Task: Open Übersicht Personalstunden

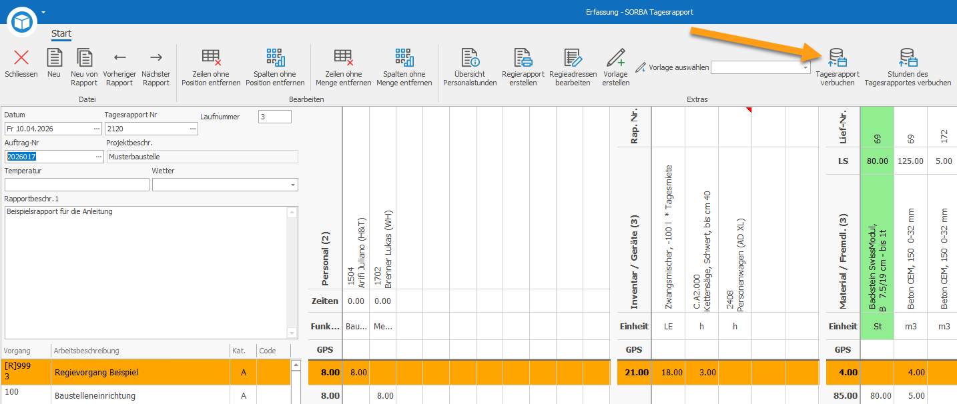Action: tap(470, 57)
